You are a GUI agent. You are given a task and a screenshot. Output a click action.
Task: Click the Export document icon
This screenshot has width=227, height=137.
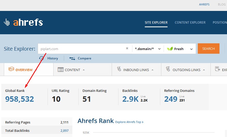[217, 69]
